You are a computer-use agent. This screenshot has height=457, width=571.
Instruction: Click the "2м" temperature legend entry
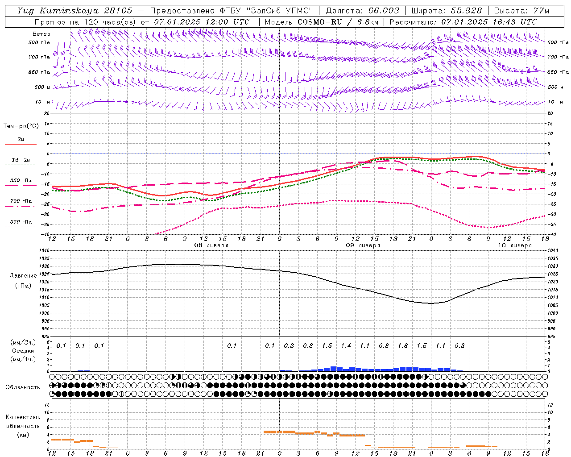[21, 140]
